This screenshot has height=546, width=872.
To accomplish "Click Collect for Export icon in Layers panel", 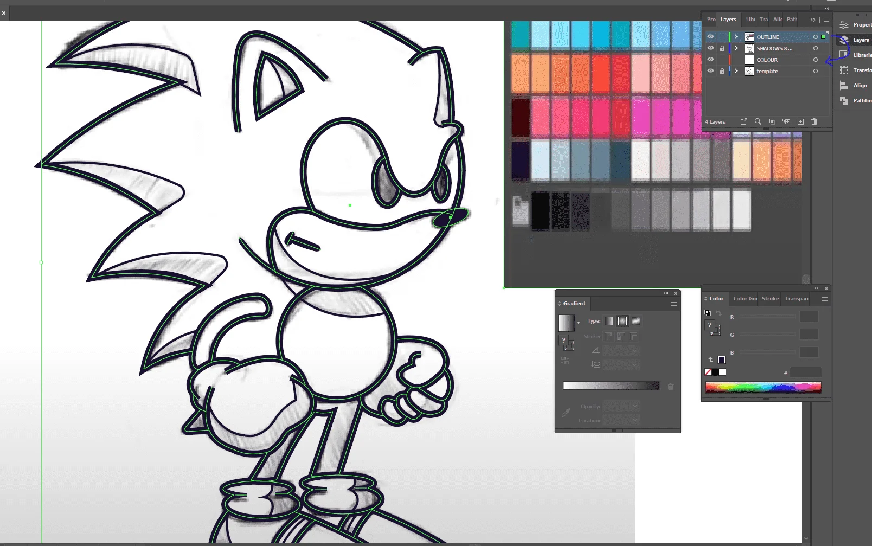I will [744, 122].
